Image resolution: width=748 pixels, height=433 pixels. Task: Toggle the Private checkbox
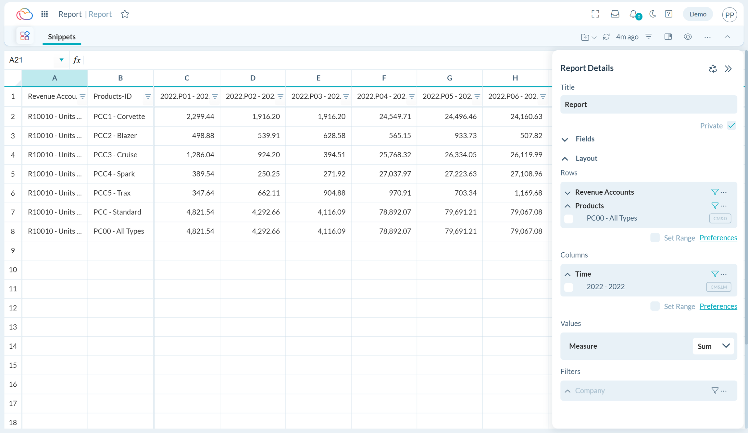point(731,126)
